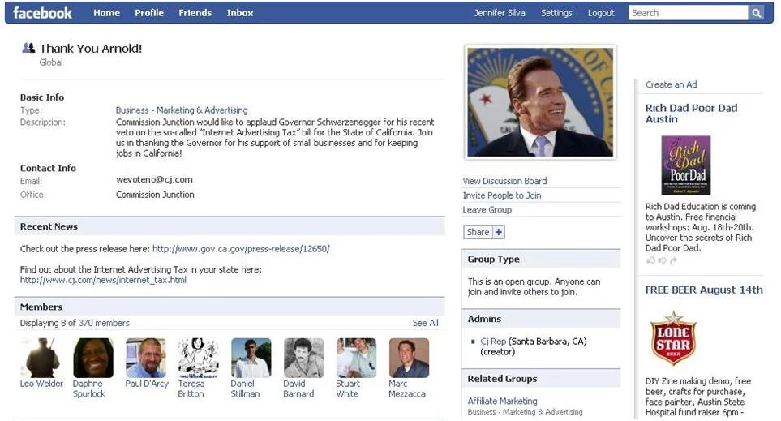The image size is (781, 421).
Task: Open the Home menu item
Action: point(106,13)
